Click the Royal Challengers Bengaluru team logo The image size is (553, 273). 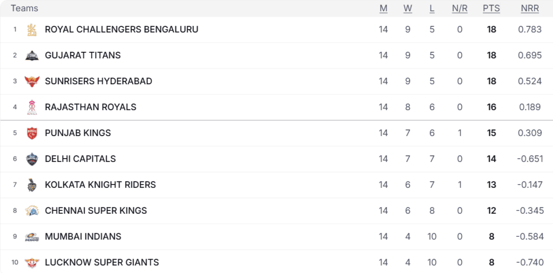click(32, 29)
